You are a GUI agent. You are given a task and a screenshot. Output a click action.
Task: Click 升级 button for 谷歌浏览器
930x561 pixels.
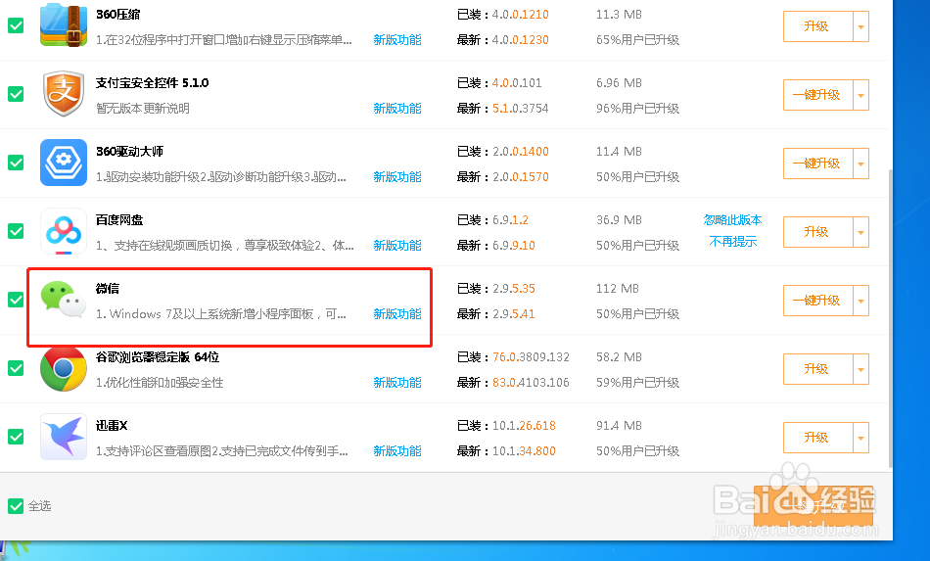[x=817, y=369]
